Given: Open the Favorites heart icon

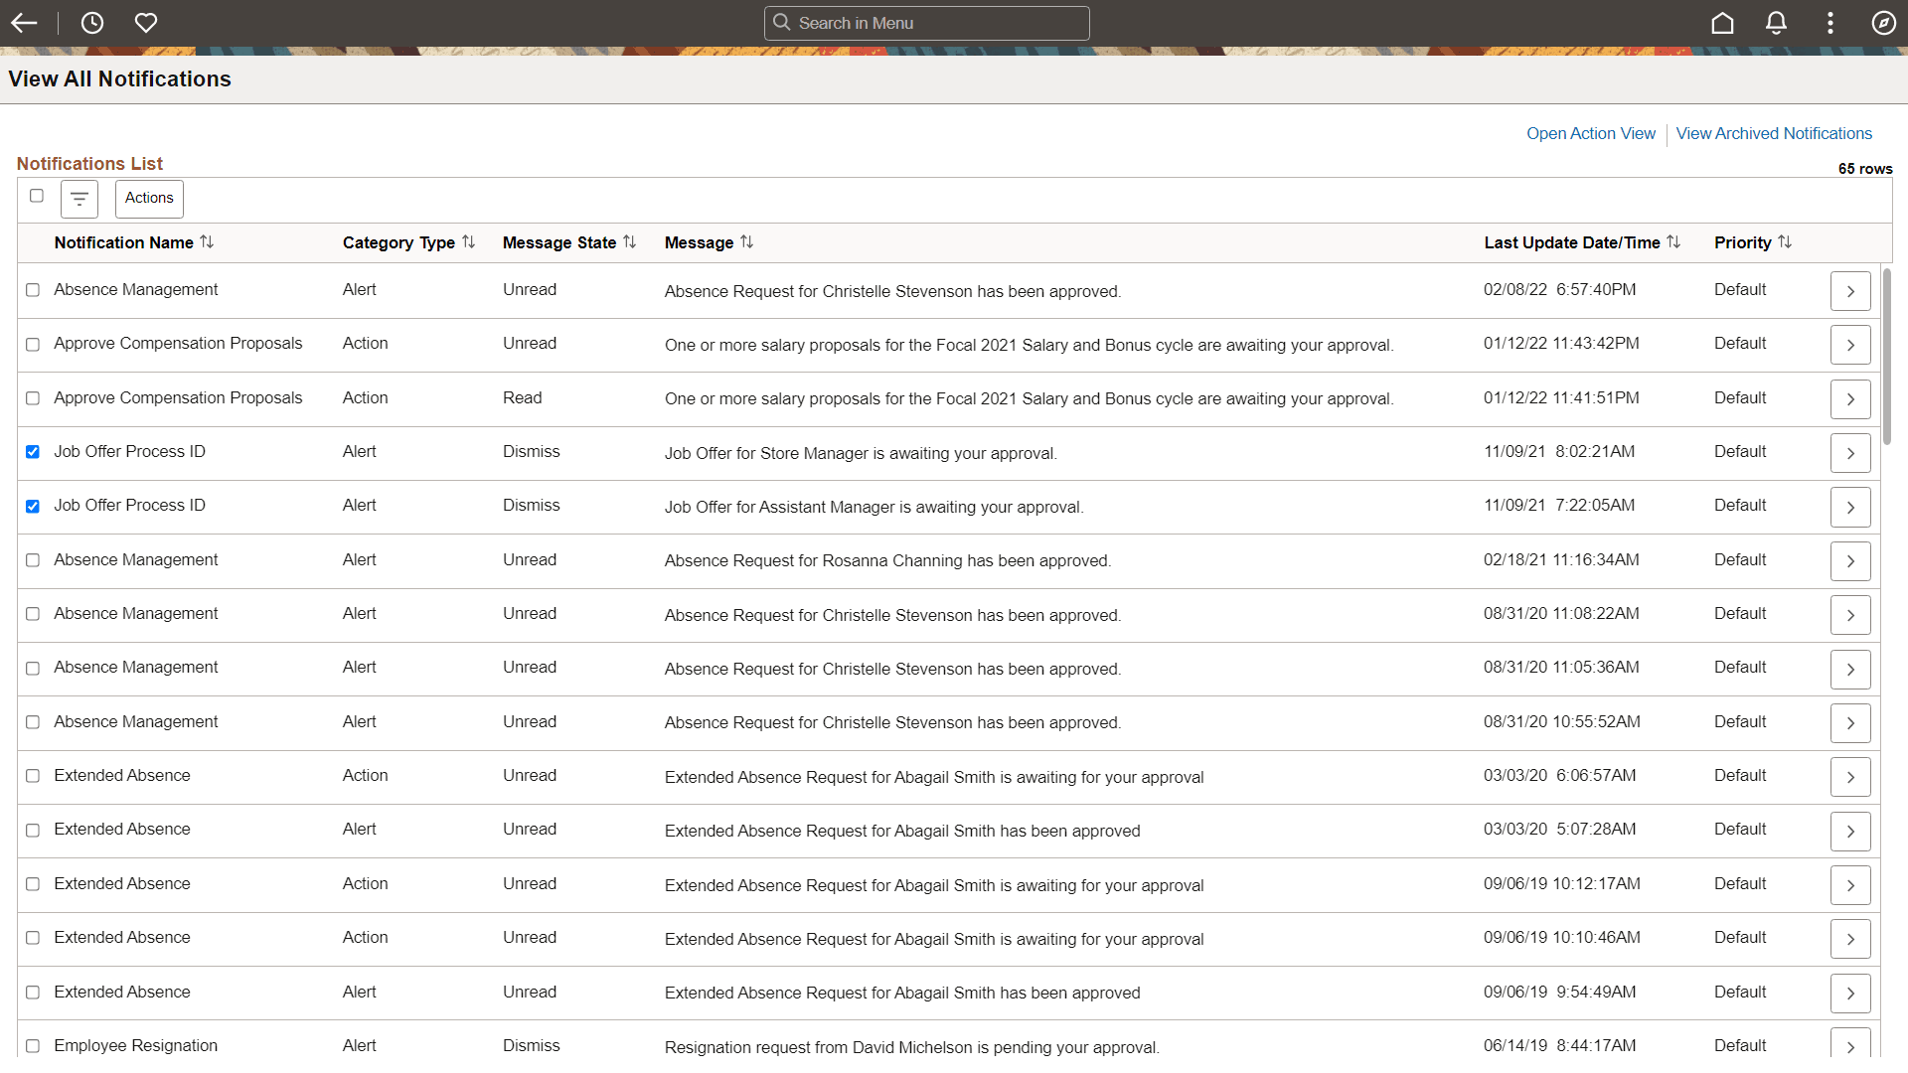Looking at the screenshot, I should click(x=145, y=23).
